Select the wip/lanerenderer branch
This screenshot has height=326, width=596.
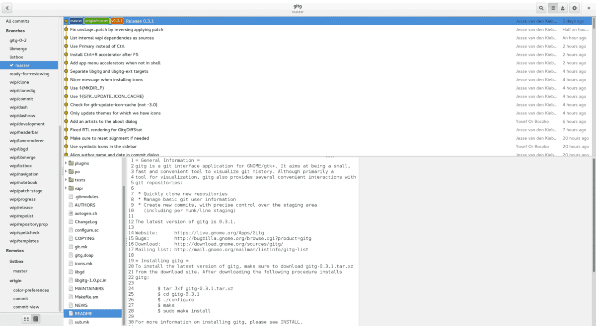pyautogui.click(x=29, y=141)
